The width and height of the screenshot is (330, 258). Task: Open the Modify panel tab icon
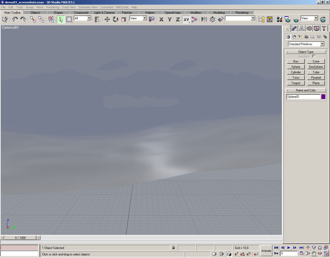pos(294,28)
